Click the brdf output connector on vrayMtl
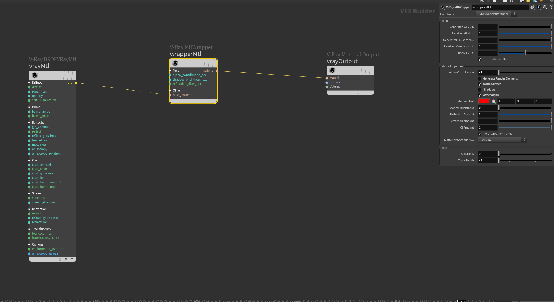 point(76,83)
